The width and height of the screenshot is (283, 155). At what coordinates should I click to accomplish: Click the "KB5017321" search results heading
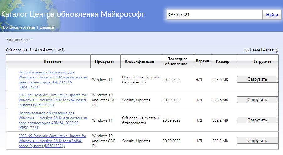click(x=19, y=40)
